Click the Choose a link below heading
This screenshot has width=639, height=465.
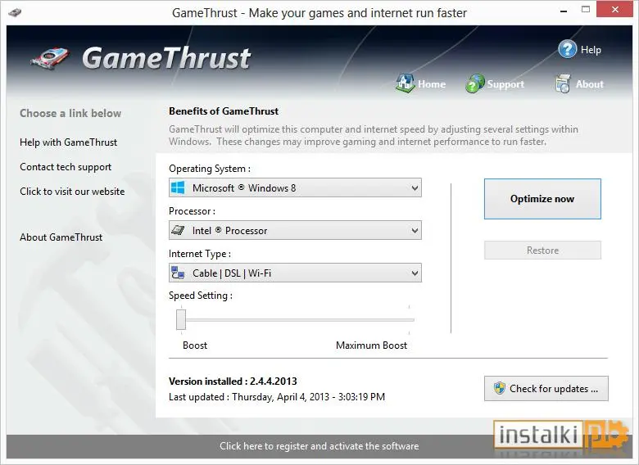(x=70, y=113)
